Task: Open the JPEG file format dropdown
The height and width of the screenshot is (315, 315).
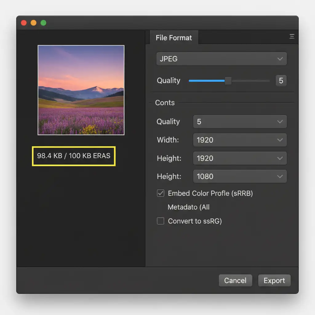Action: (221, 59)
